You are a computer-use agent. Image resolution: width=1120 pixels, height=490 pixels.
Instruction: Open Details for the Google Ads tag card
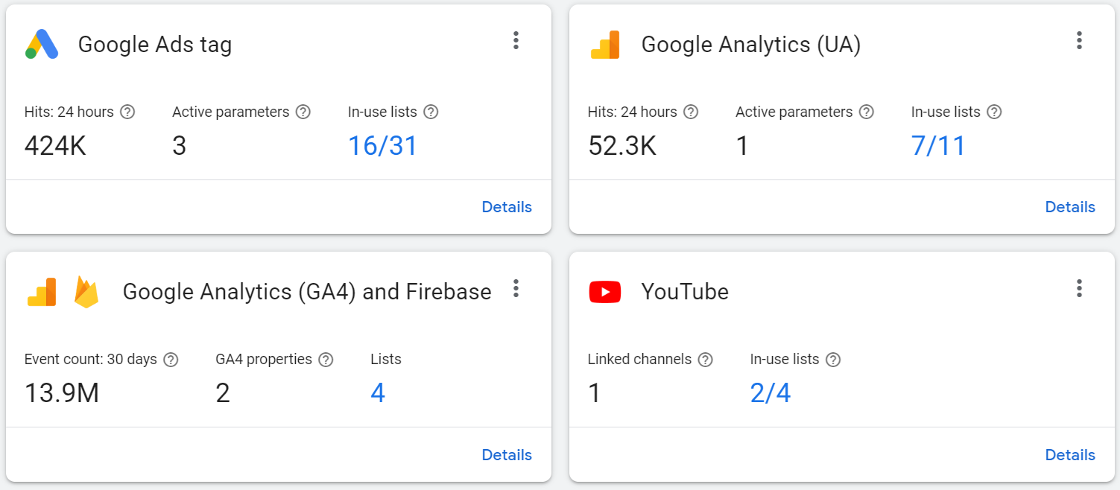tap(507, 207)
